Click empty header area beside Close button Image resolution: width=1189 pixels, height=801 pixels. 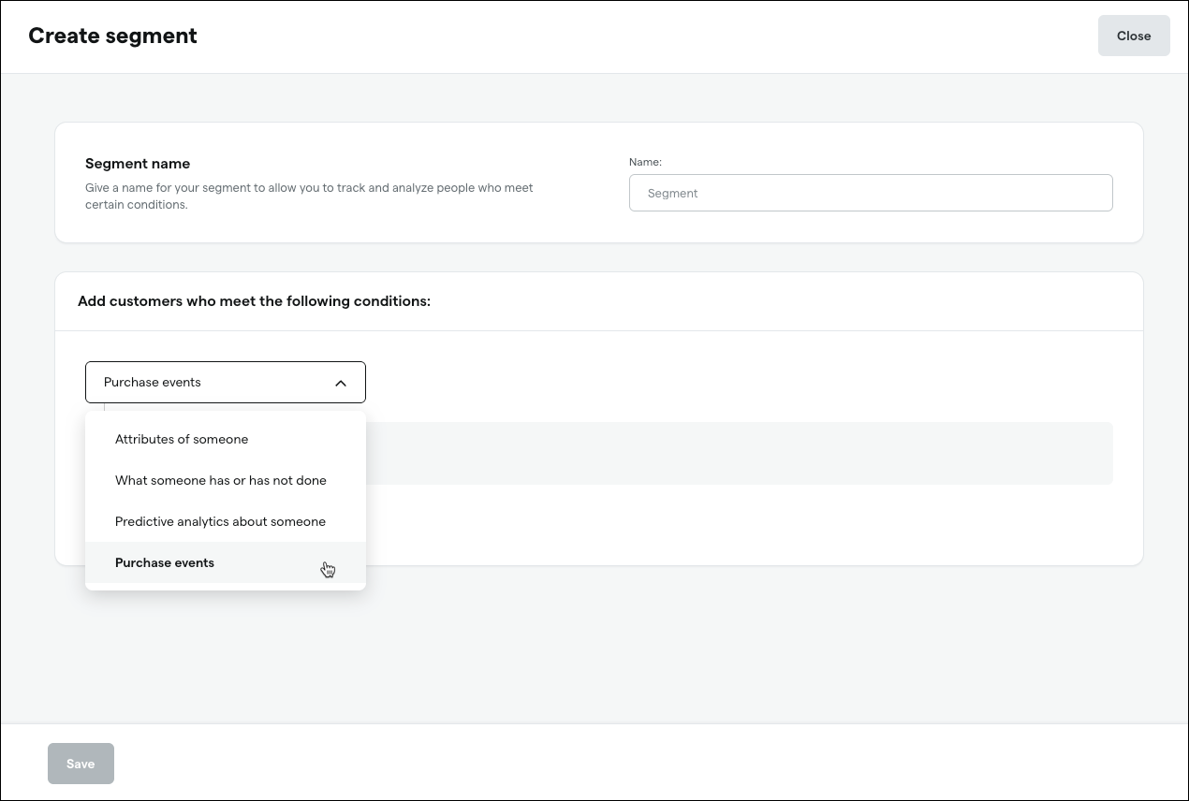click(x=655, y=36)
